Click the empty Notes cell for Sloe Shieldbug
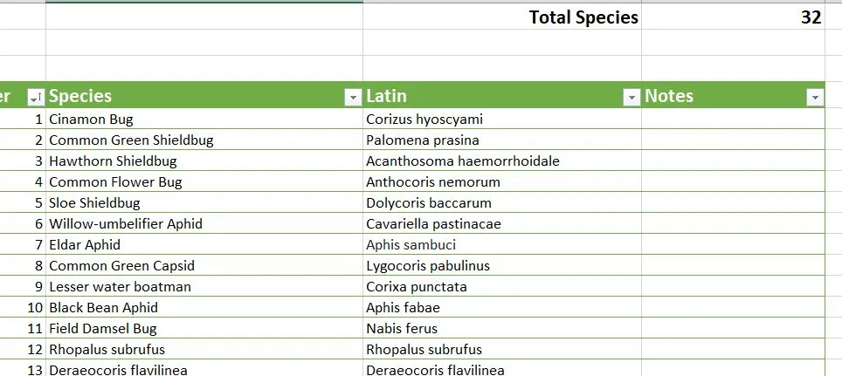The width and height of the screenshot is (842, 376). pyautogui.click(x=733, y=202)
